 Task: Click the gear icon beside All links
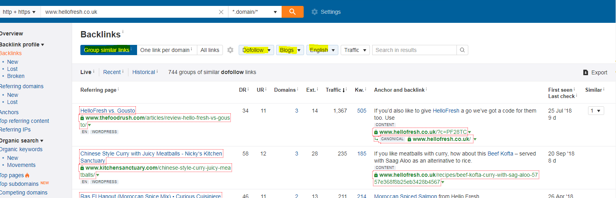coord(230,50)
